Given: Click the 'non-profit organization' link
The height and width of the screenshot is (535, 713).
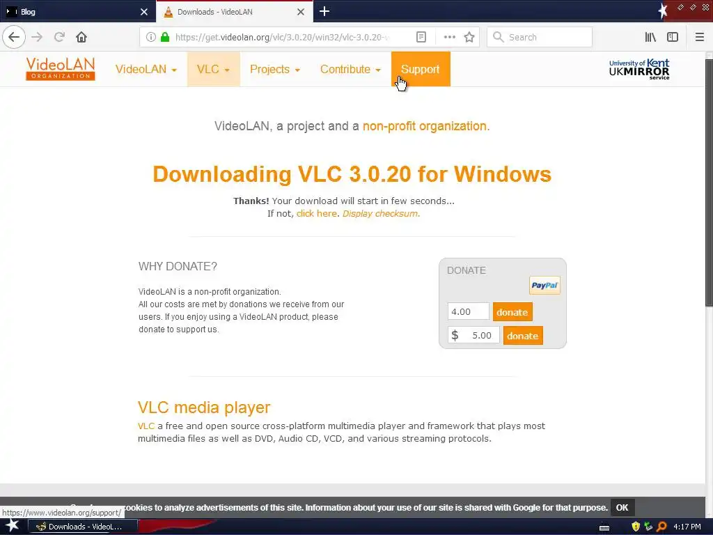Looking at the screenshot, I should point(425,126).
